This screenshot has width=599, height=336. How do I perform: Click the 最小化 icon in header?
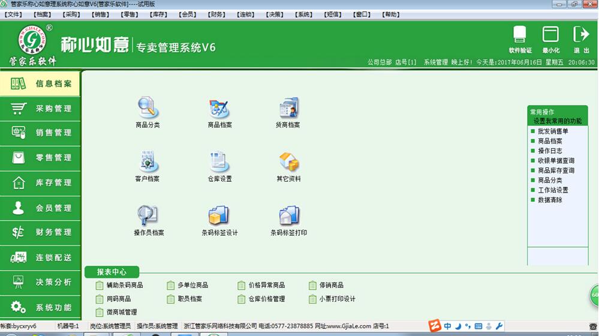550,40
